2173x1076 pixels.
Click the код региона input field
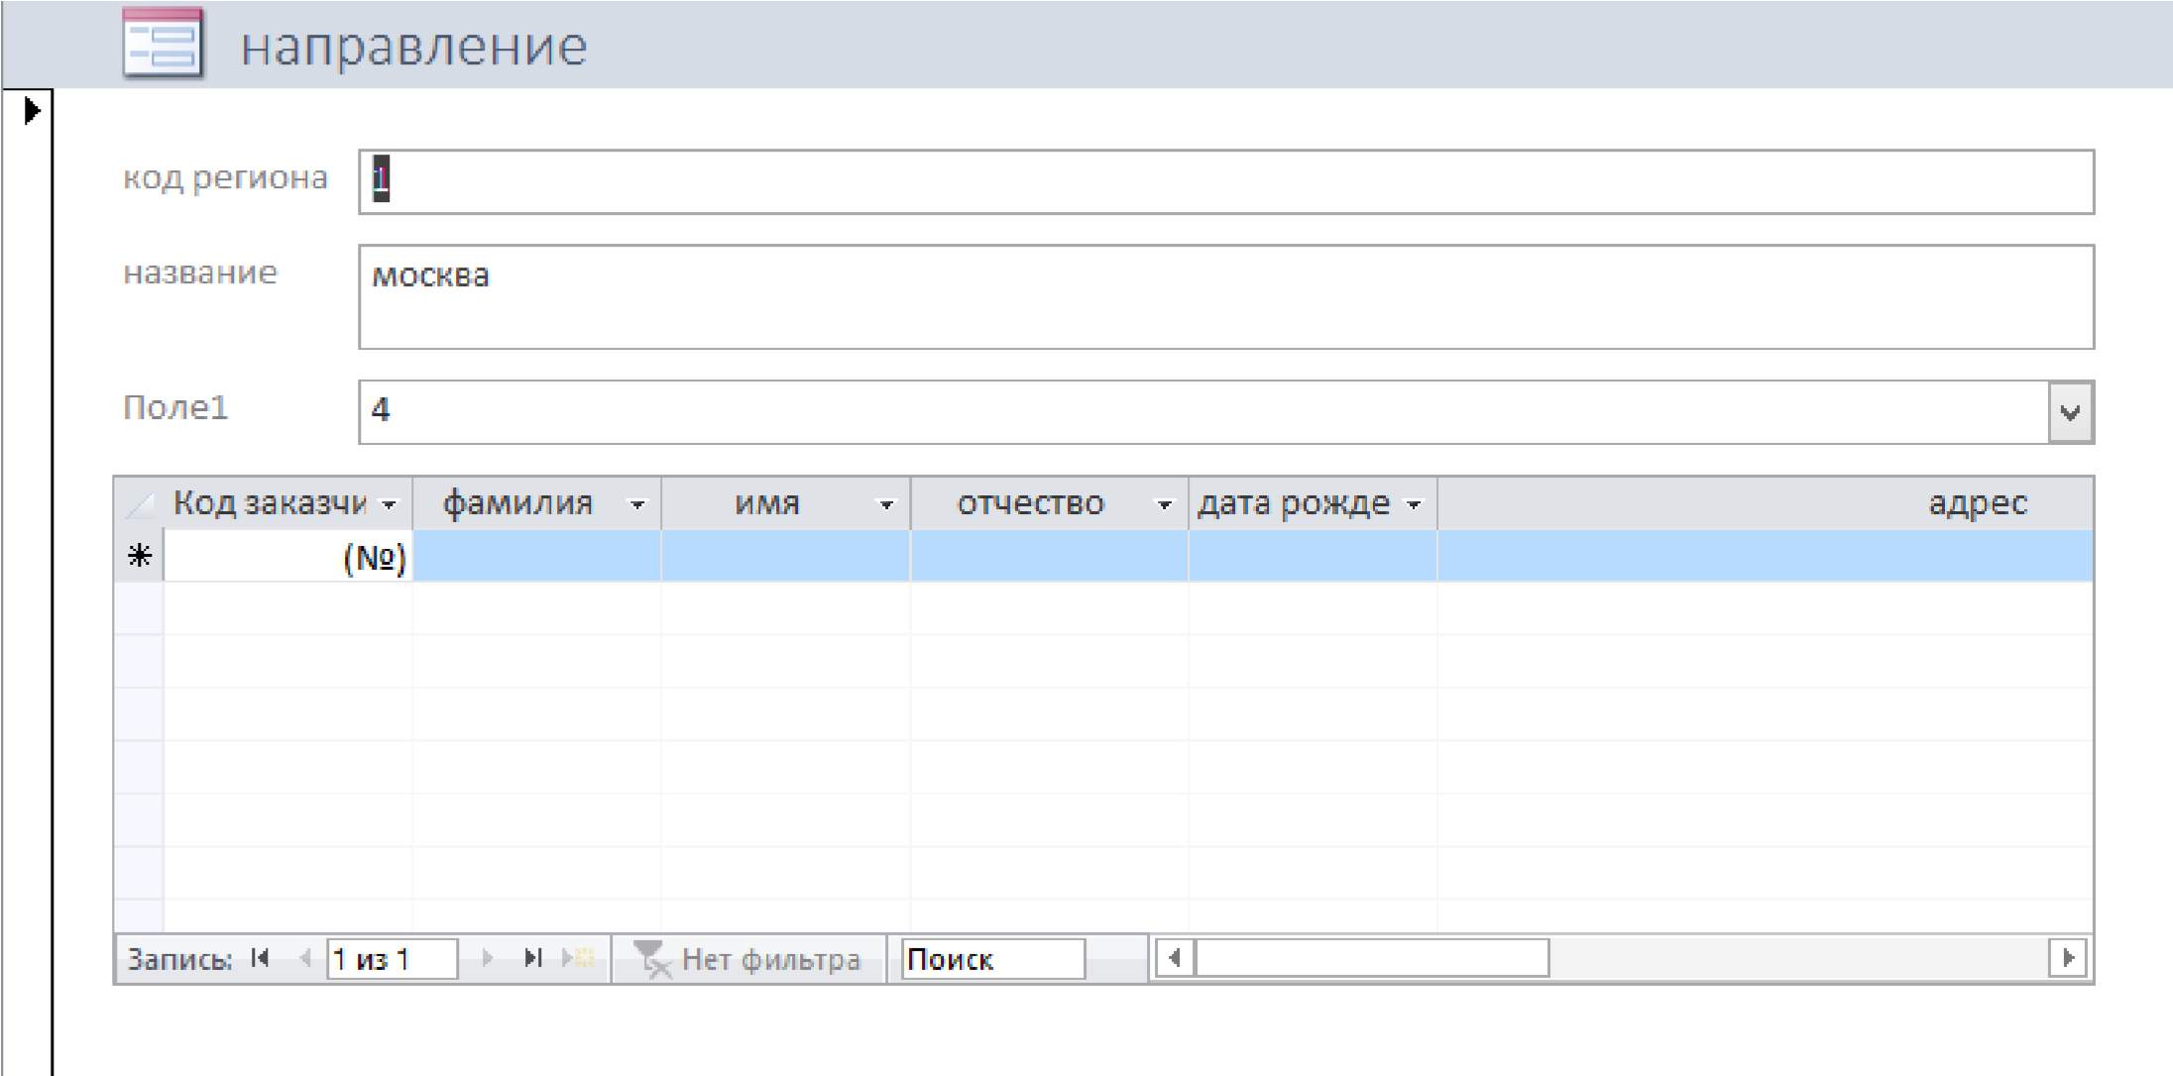pyautogui.click(x=1226, y=182)
